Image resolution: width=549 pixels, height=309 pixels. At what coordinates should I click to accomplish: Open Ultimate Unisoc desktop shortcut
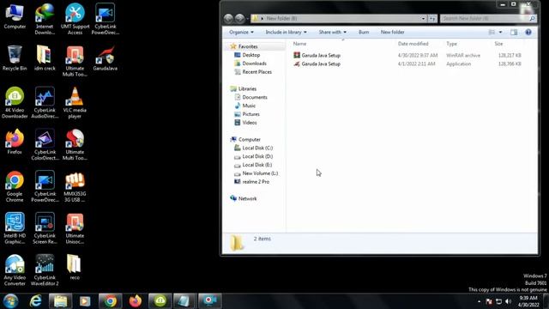[75, 228]
